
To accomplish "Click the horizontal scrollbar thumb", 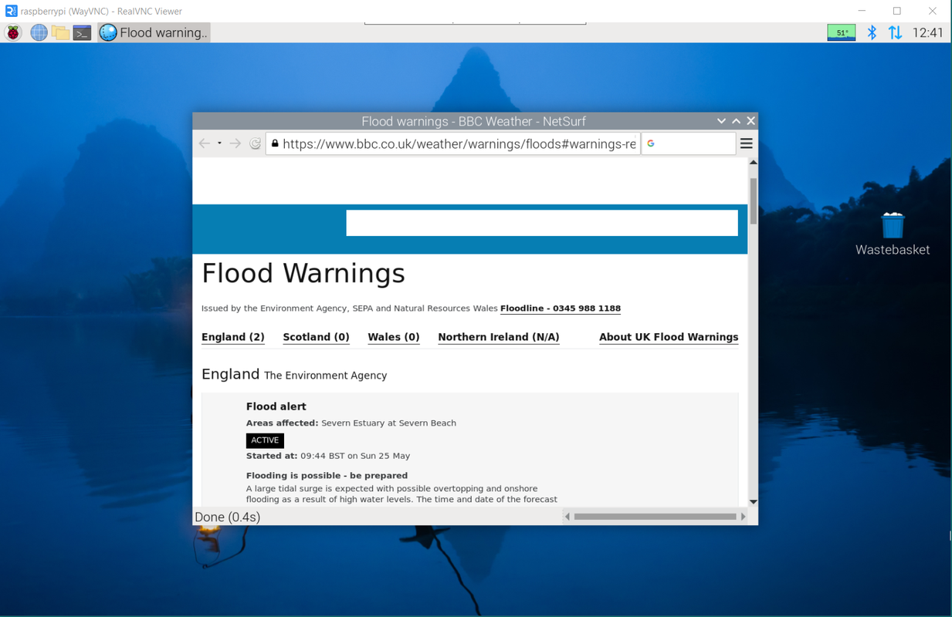I will (655, 517).
